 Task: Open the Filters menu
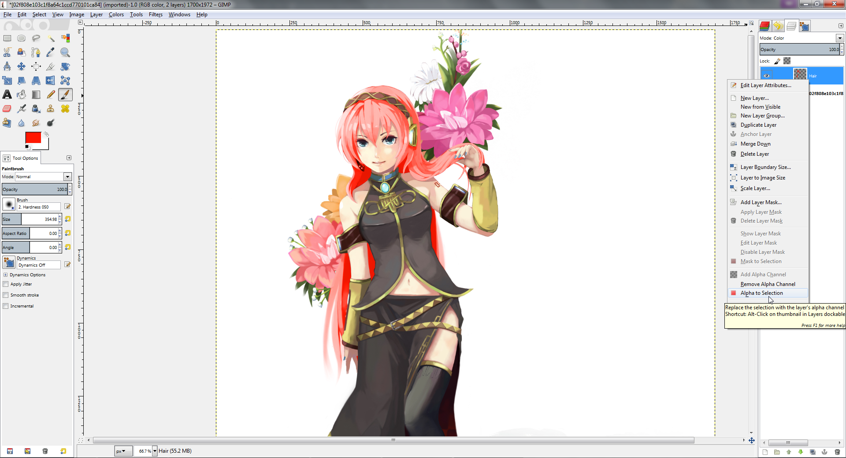click(156, 15)
